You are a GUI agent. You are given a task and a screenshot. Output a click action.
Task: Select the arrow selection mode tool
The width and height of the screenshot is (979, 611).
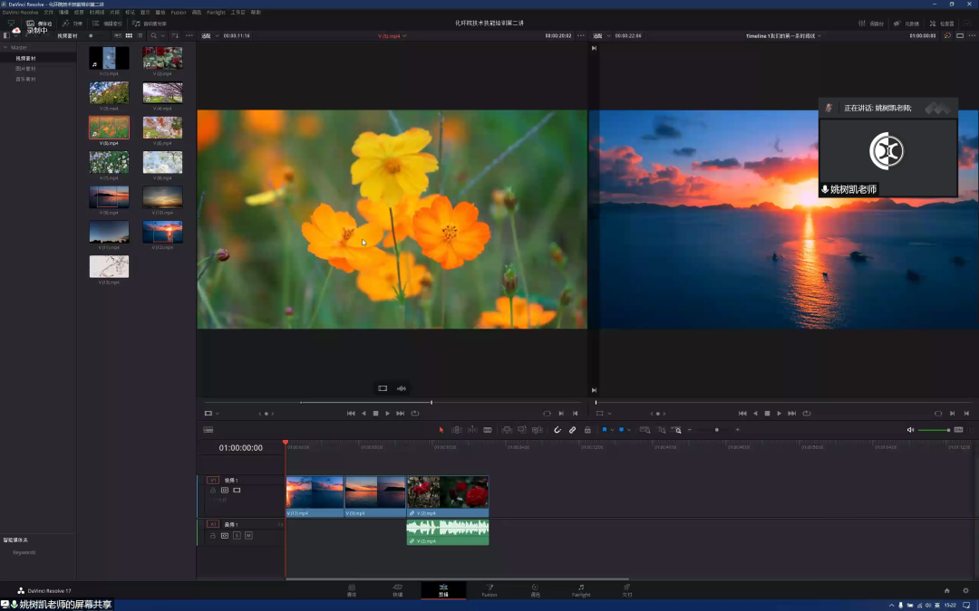pyautogui.click(x=441, y=430)
